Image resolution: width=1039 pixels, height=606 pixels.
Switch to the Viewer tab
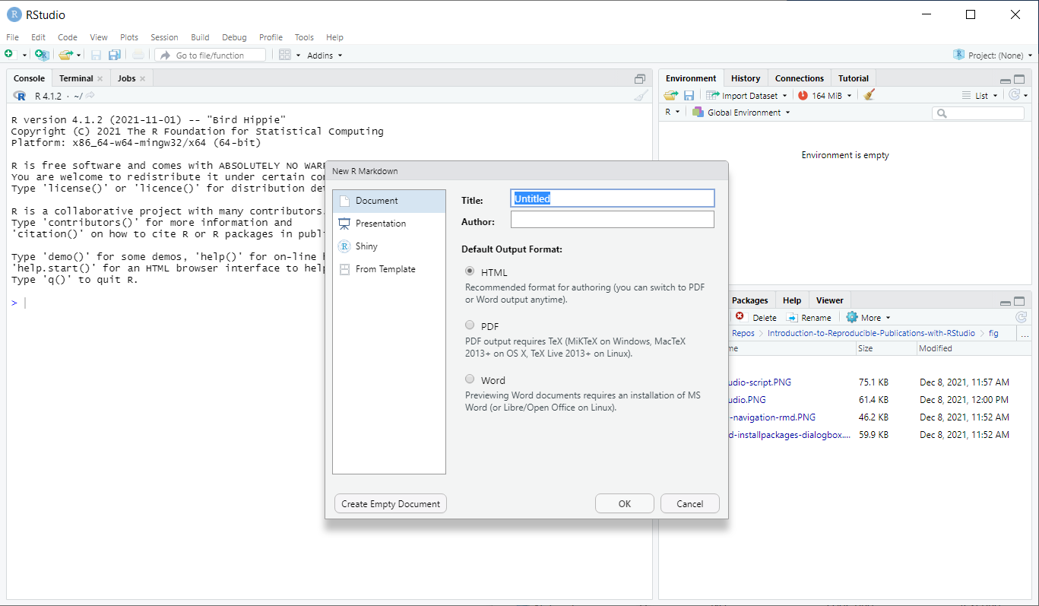(830, 300)
